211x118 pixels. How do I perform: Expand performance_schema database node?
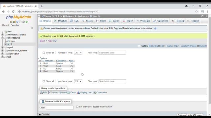(2, 51)
